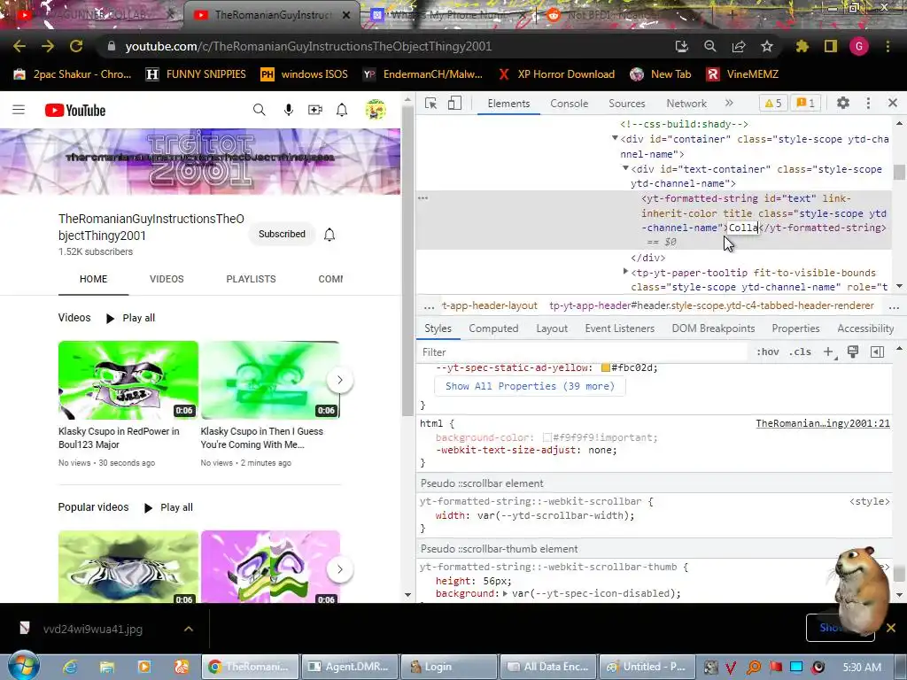
Task: Click Show All Properties (39 more)
Action: [530, 386]
